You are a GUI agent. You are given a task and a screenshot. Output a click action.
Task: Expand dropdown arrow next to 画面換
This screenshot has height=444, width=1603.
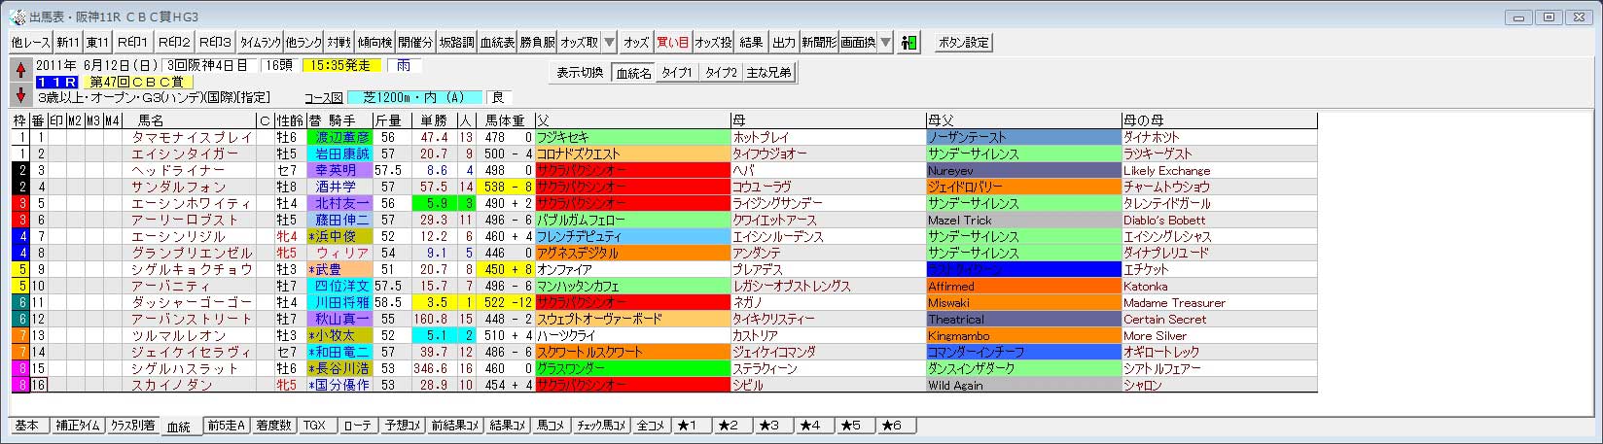pyautogui.click(x=885, y=43)
